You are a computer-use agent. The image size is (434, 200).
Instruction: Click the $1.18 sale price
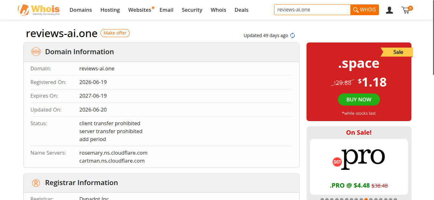point(372,82)
